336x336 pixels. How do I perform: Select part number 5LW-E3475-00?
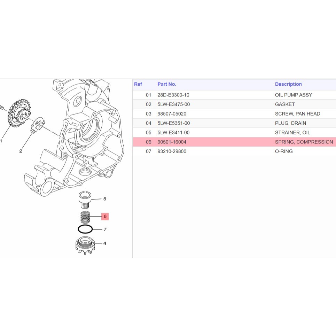coord(174,104)
